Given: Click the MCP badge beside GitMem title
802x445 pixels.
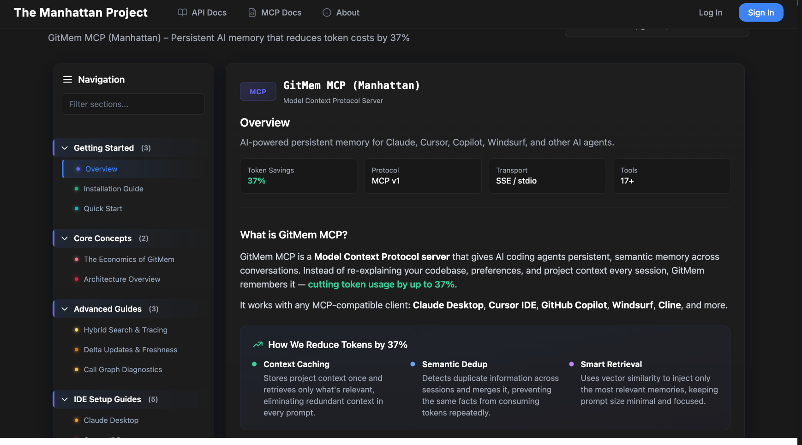Looking at the screenshot, I should 258,91.
